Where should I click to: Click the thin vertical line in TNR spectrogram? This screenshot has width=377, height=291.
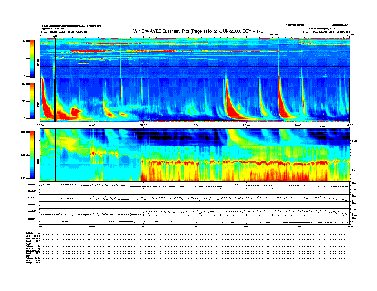click(56, 155)
